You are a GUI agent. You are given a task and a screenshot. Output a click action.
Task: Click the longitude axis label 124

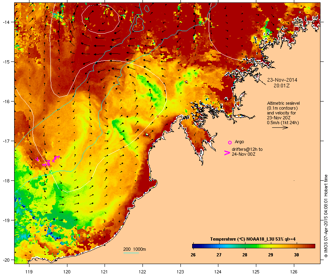click(x=218, y=272)
